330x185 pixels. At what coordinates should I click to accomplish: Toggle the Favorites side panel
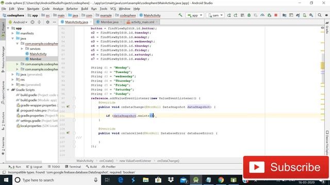pyautogui.click(x=3, y=146)
